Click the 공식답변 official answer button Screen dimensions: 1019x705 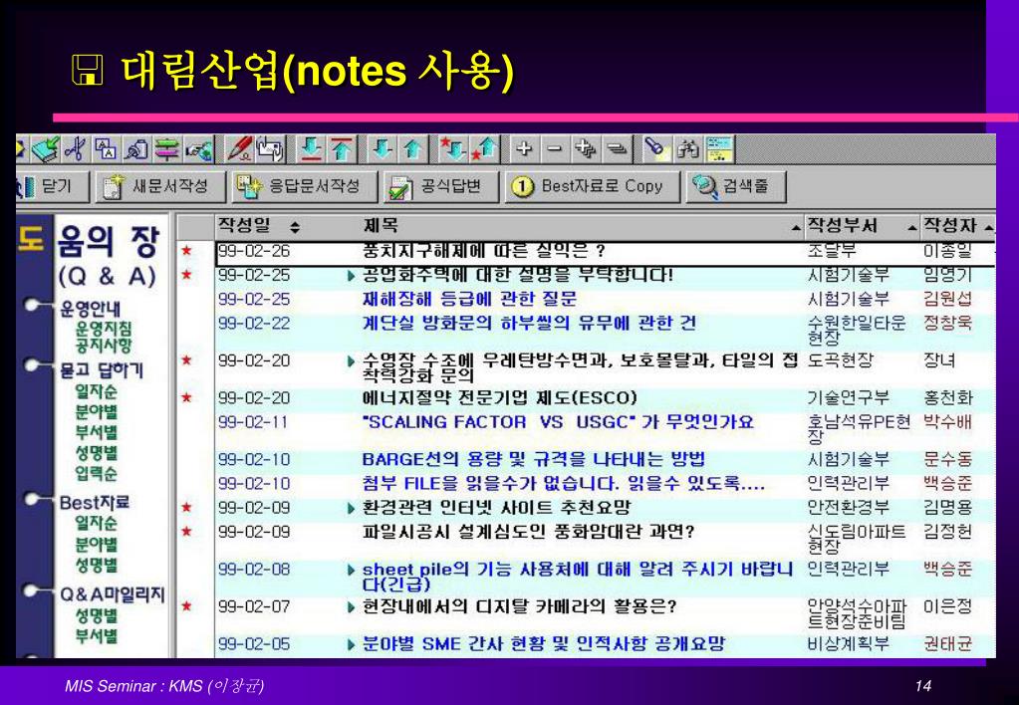(x=441, y=186)
